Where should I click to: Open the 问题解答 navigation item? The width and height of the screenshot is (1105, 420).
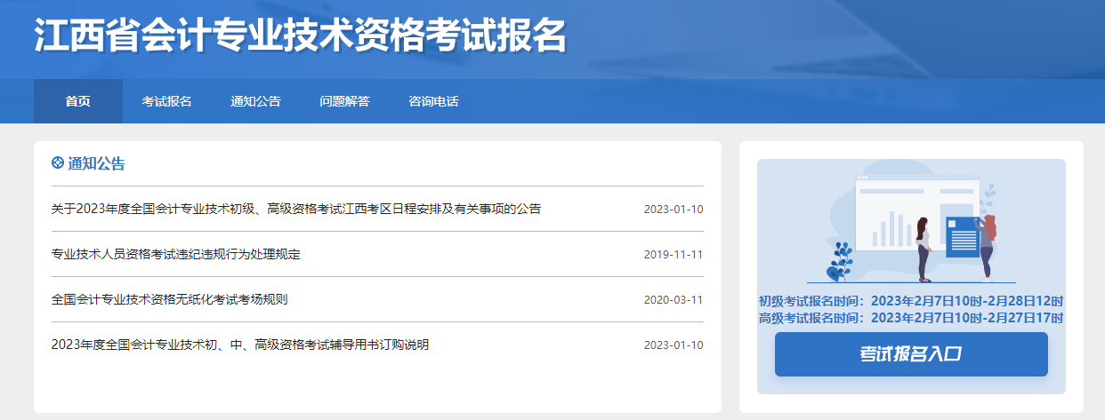344,101
